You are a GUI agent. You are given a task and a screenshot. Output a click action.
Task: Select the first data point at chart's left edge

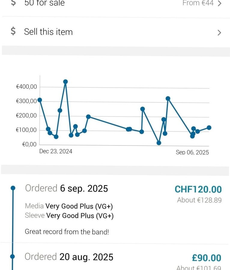tap(40, 100)
